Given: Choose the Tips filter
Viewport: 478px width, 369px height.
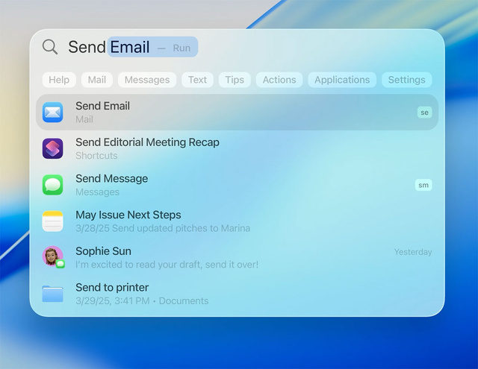Looking at the screenshot, I should pos(235,80).
